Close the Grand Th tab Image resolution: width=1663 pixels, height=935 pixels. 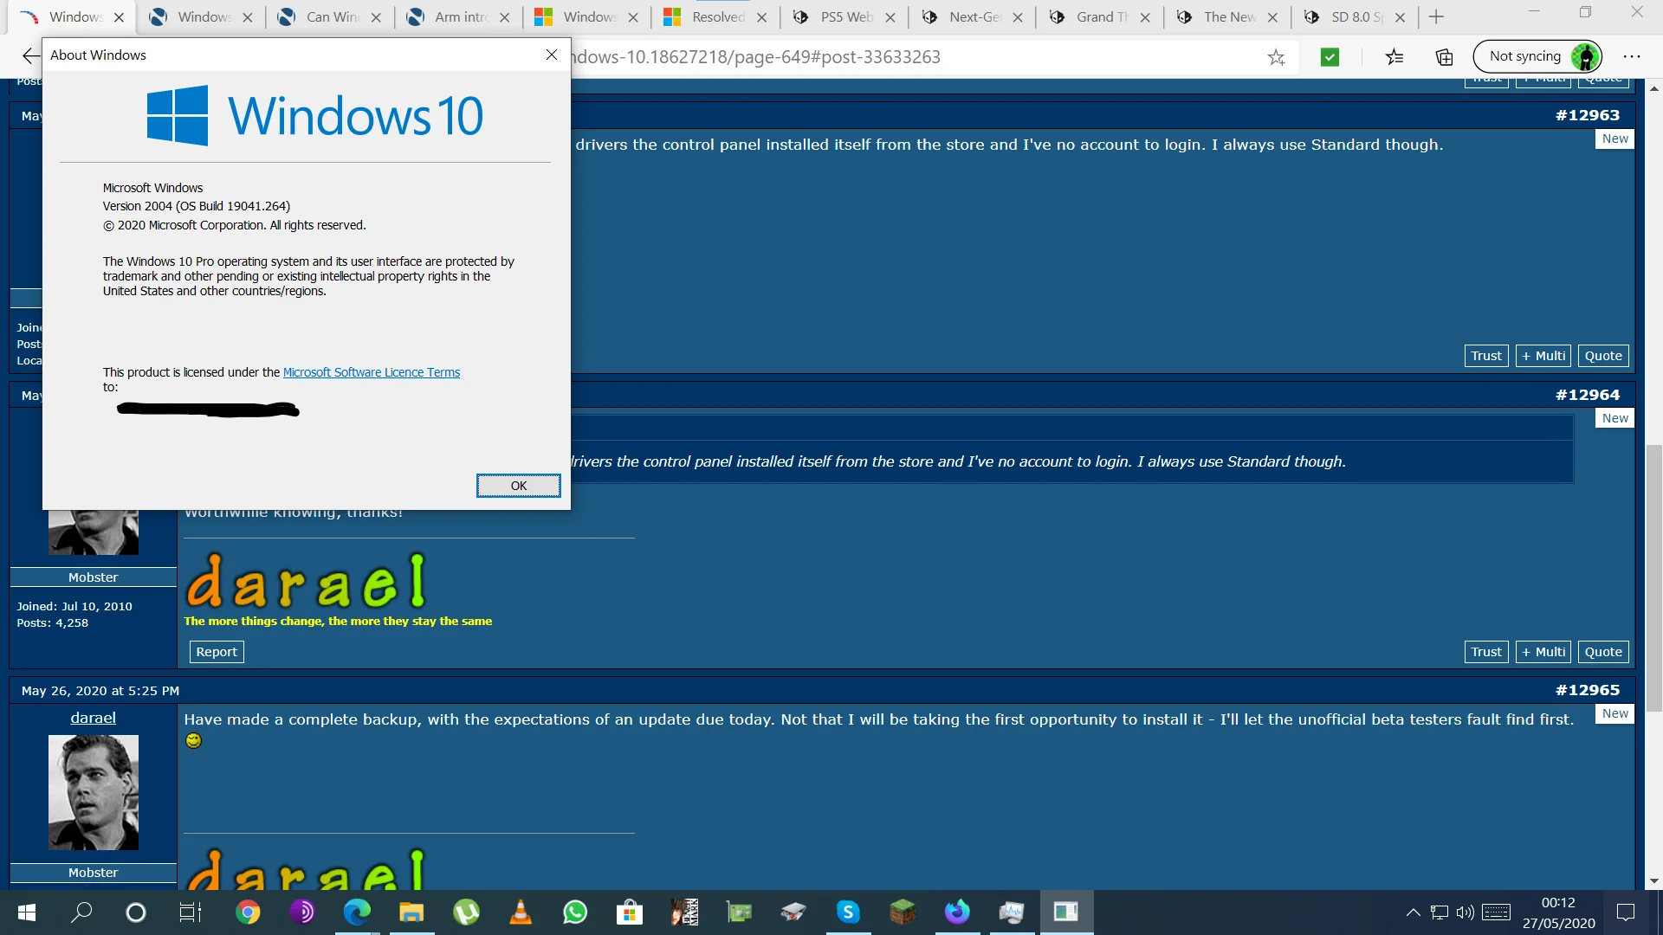click(1145, 17)
